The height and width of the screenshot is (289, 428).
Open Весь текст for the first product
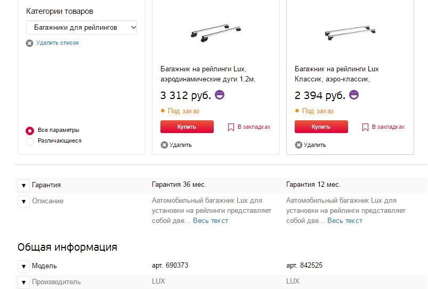(x=211, y=220)
